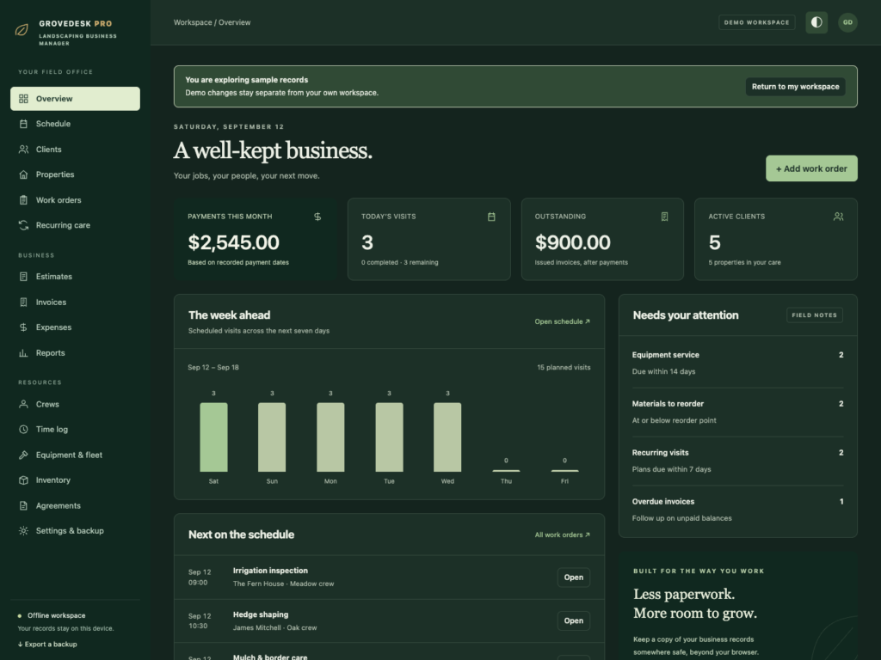Open Clients from the sidebar

coord(76,150)
